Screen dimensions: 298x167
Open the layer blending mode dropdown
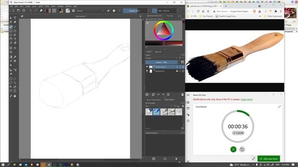(162, 58)
